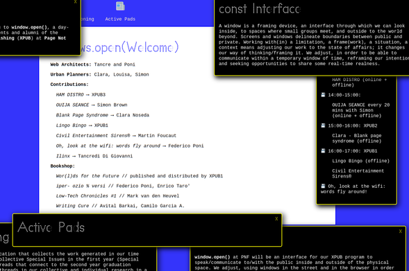Click the icon beside 16:00-17:00: XPUB1
The height and width of the screenshot is (271, 409).
pyautogui.click(x=323, y=150)
